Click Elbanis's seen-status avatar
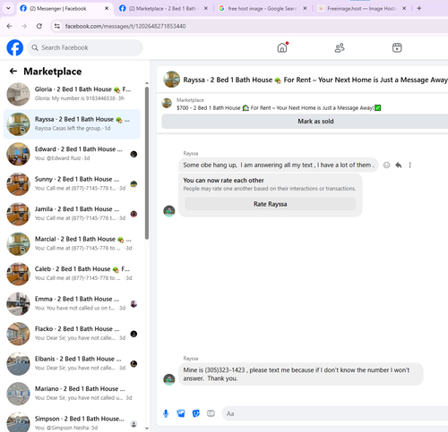The image size is (448, 432). click(x=134, y=364)
